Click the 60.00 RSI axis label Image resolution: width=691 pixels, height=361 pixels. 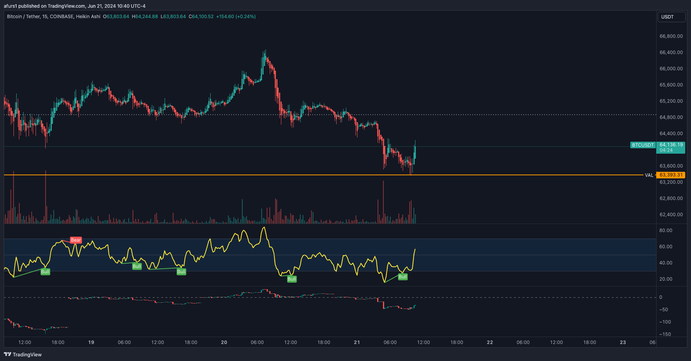click(666, 247)
